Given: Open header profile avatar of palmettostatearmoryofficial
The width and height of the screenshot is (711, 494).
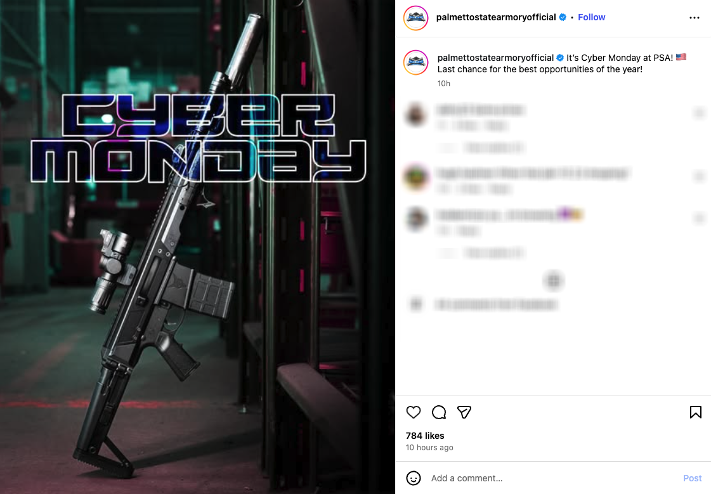Looking at the screenshot, I should click(x=416, y=18).
